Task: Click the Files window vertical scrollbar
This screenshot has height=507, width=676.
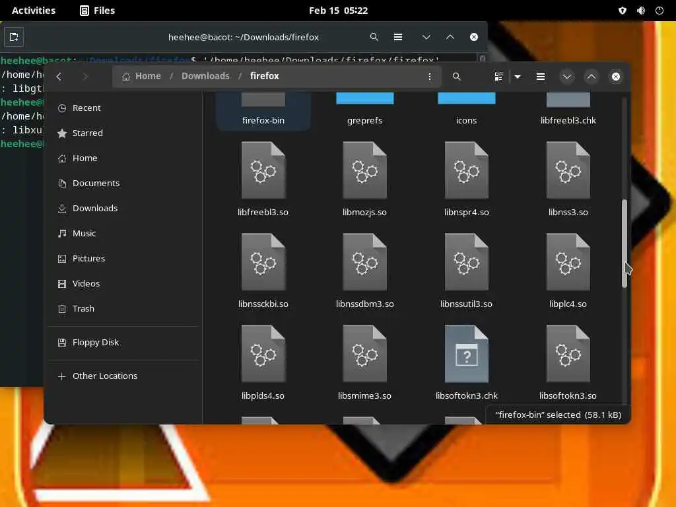Action: 624,244
